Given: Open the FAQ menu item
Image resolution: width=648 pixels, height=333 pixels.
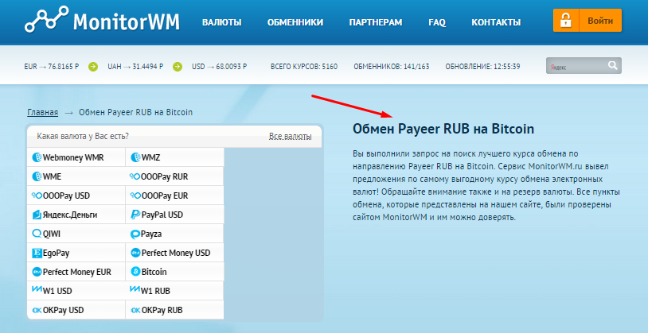Looking at the screenshot, I should [437, 22].
